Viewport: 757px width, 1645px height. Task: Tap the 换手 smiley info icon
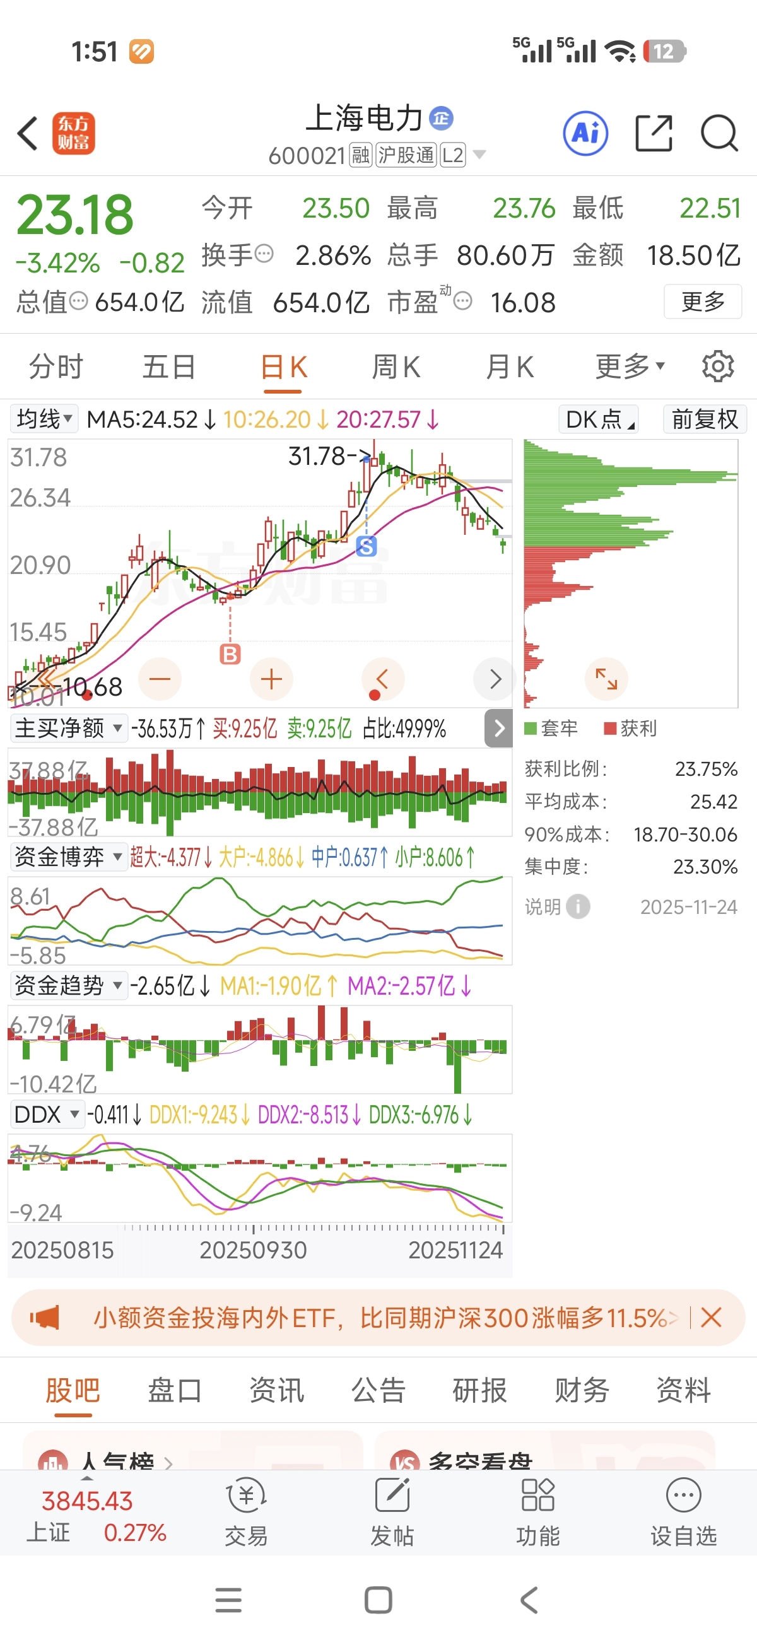point(264,254)
